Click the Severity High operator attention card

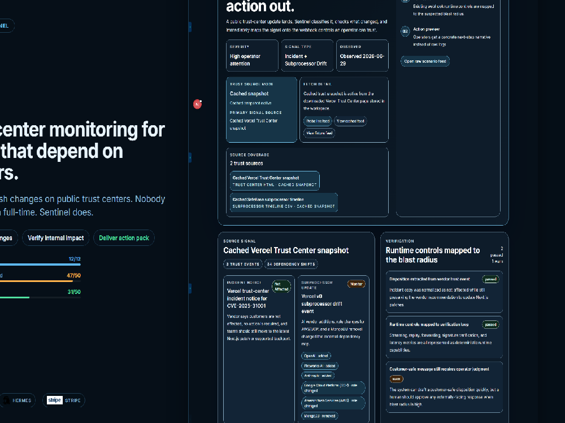252,55
